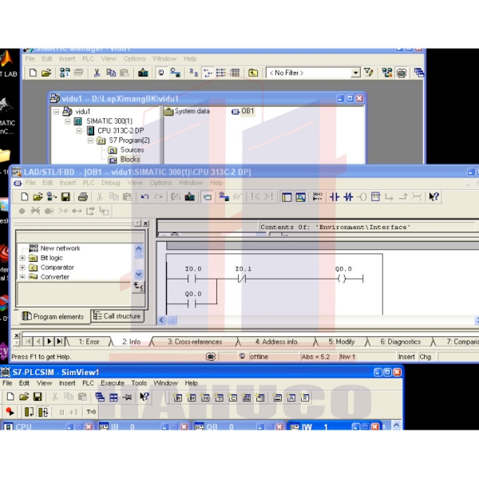Switch to 3: Cross-references tab
479x479 pixels.
195,342
